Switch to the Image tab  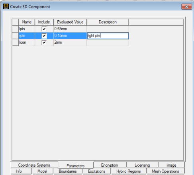[171, 165]
